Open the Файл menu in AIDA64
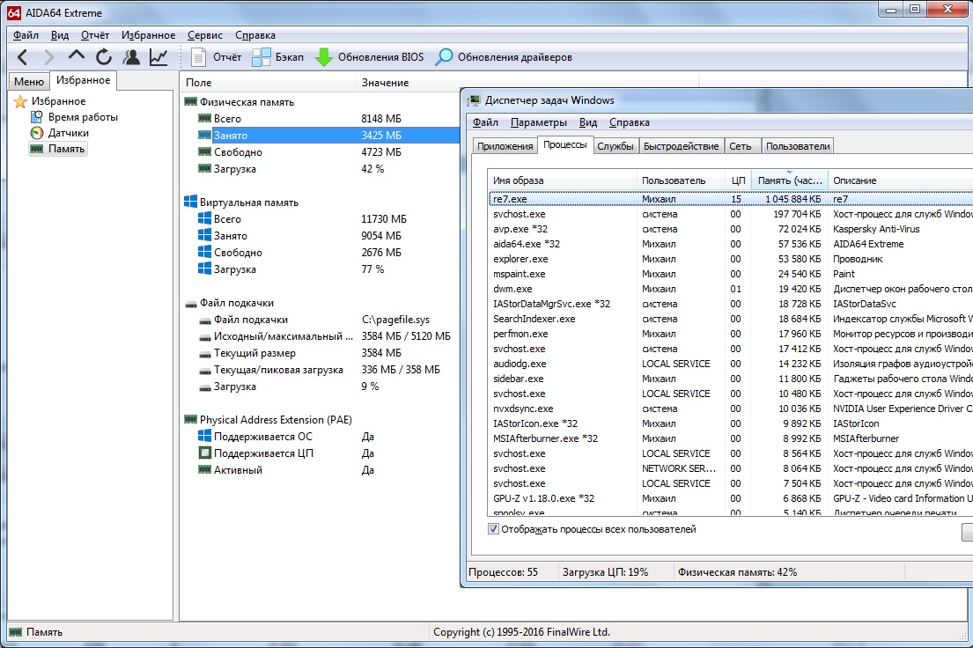This screenshot has width=973, height=648. (26, 35)
